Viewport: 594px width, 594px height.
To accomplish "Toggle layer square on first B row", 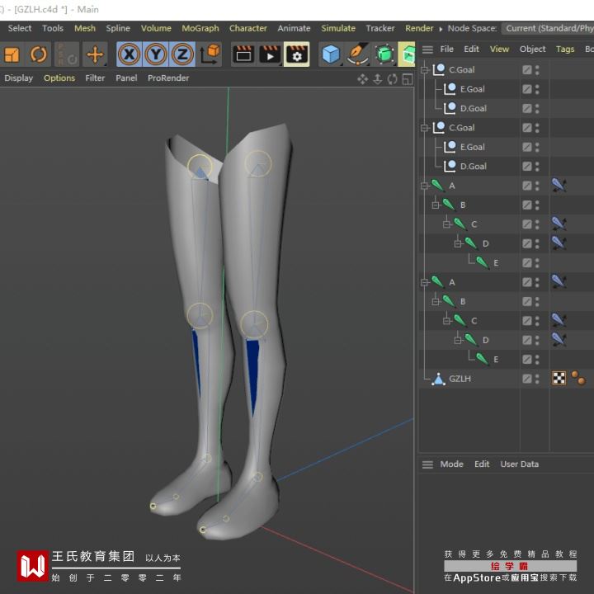I will click(527, 205).
